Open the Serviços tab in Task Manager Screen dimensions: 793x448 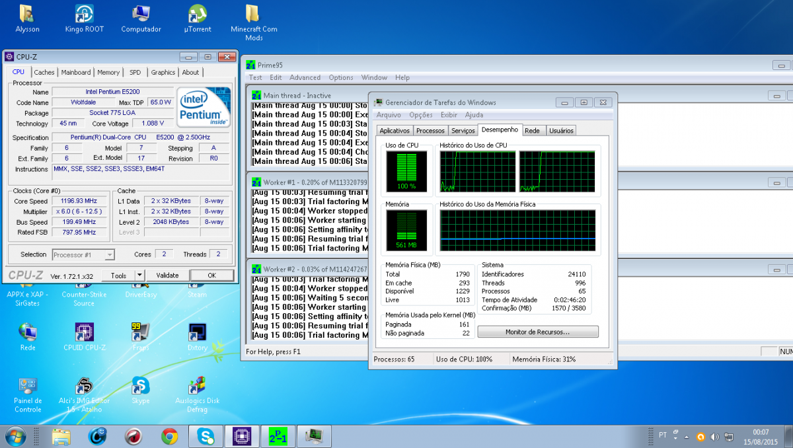[463, 131]
